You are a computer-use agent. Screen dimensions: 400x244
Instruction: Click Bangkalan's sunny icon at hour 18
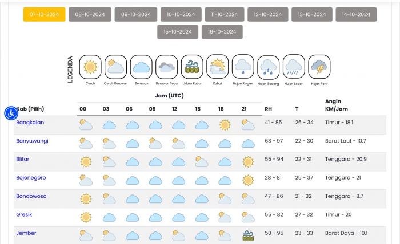point(225,125)
